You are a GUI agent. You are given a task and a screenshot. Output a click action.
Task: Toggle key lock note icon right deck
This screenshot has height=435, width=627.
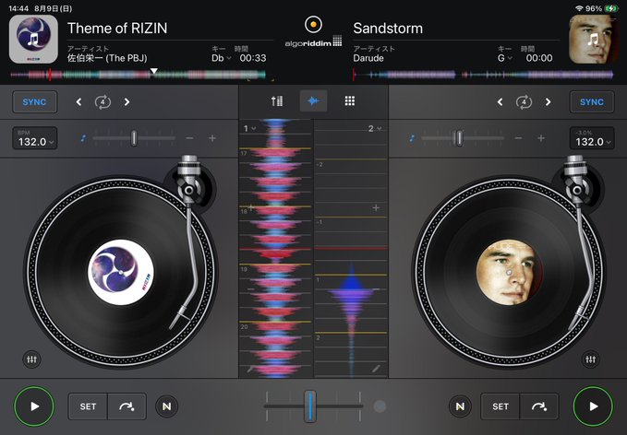point(412,138)
